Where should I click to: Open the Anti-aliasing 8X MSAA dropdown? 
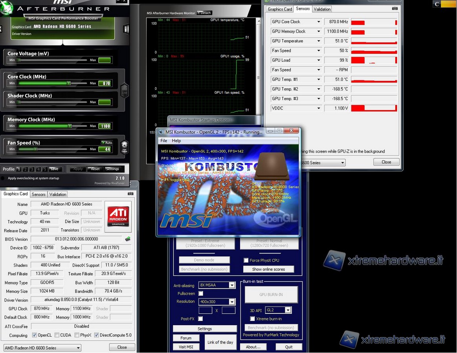coord(232,285)
